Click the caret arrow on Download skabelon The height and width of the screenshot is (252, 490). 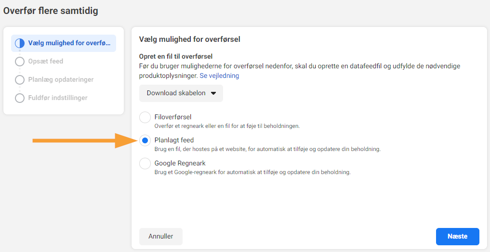tap(213, 93)
